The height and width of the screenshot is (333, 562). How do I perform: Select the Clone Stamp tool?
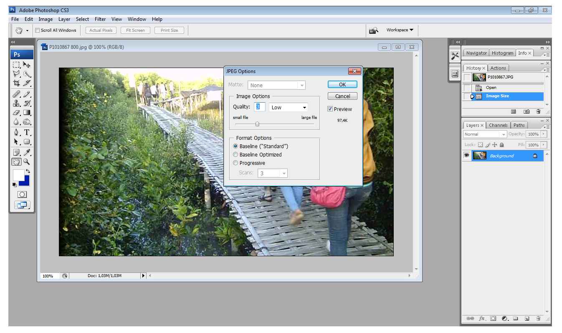[x=16, y=103]
